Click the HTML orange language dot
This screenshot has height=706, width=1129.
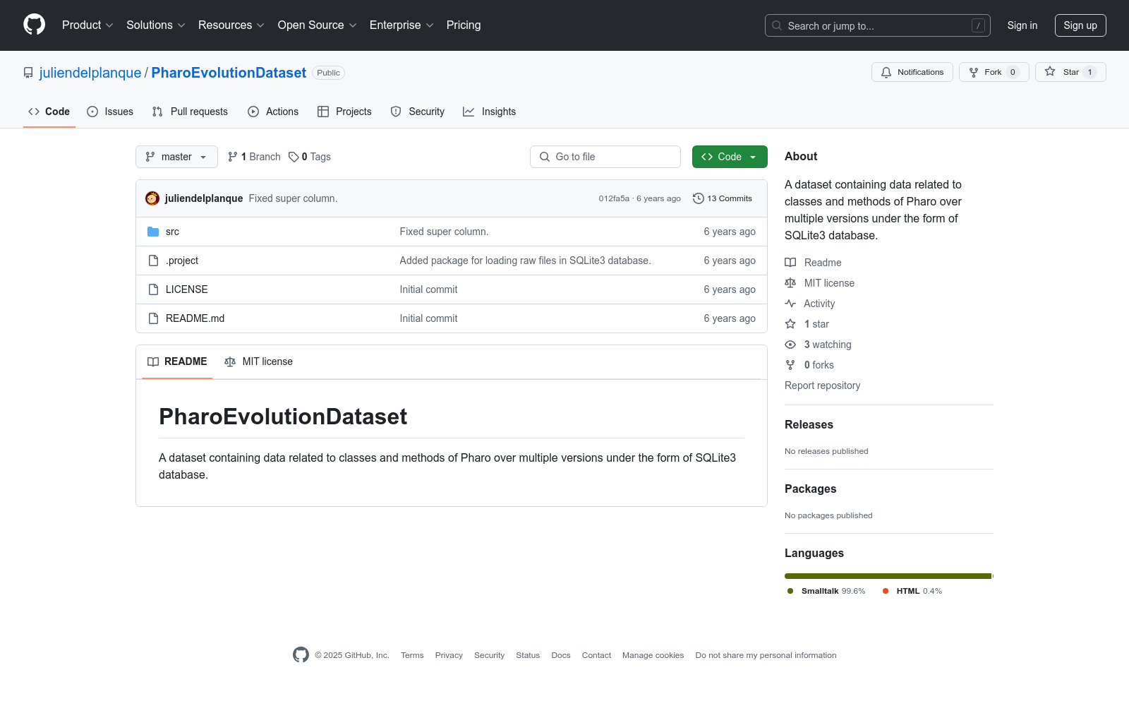click(x=886, y=591)
